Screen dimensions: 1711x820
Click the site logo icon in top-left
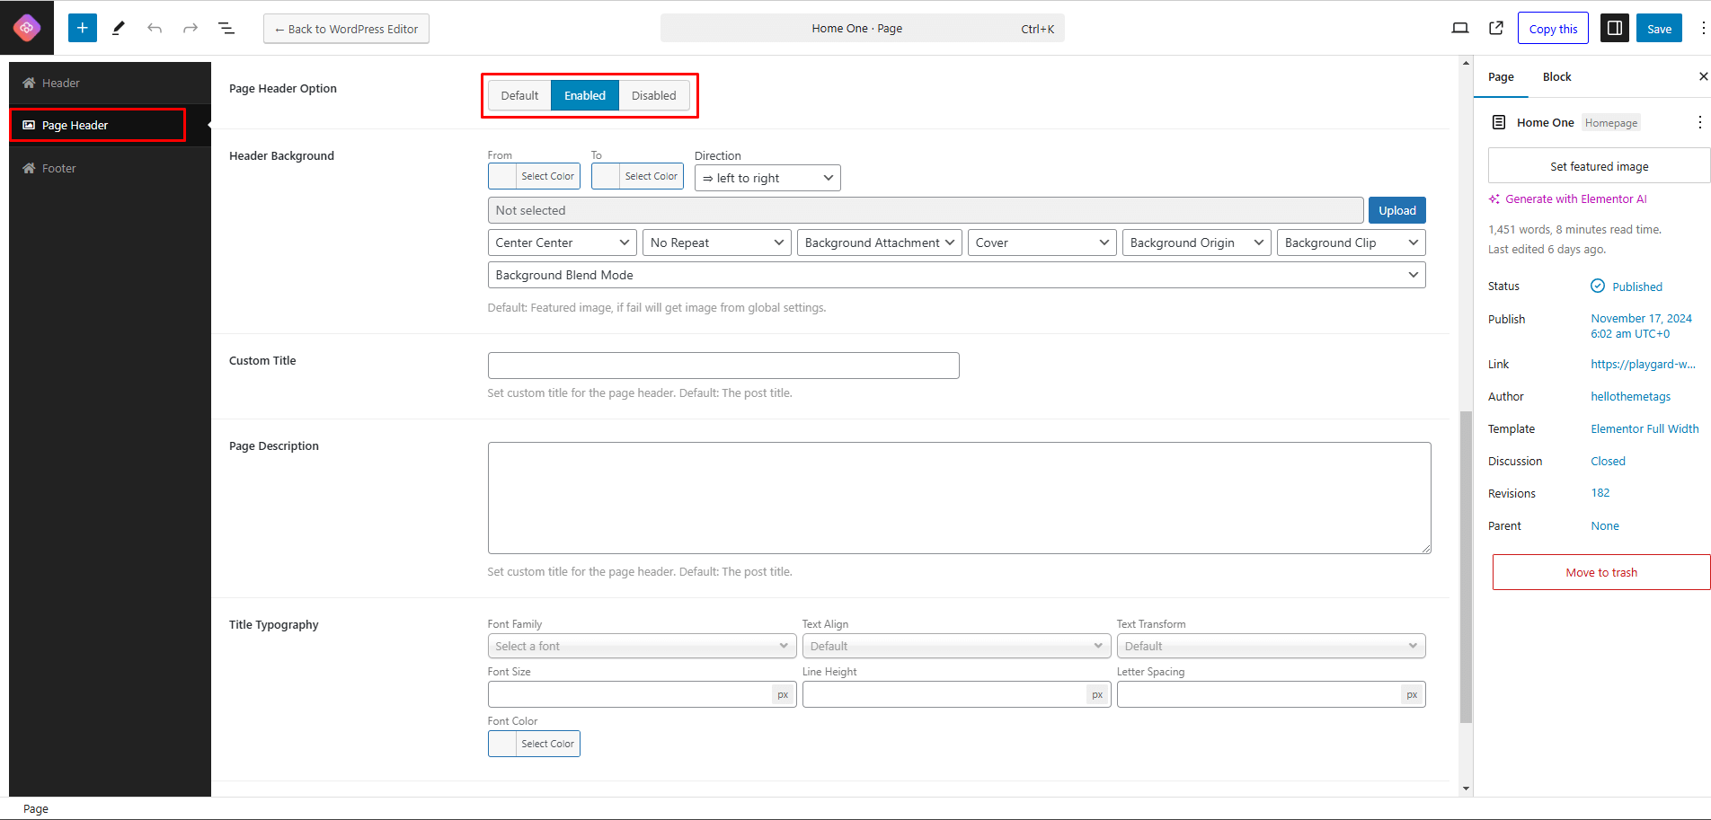[x=27, y=28]
